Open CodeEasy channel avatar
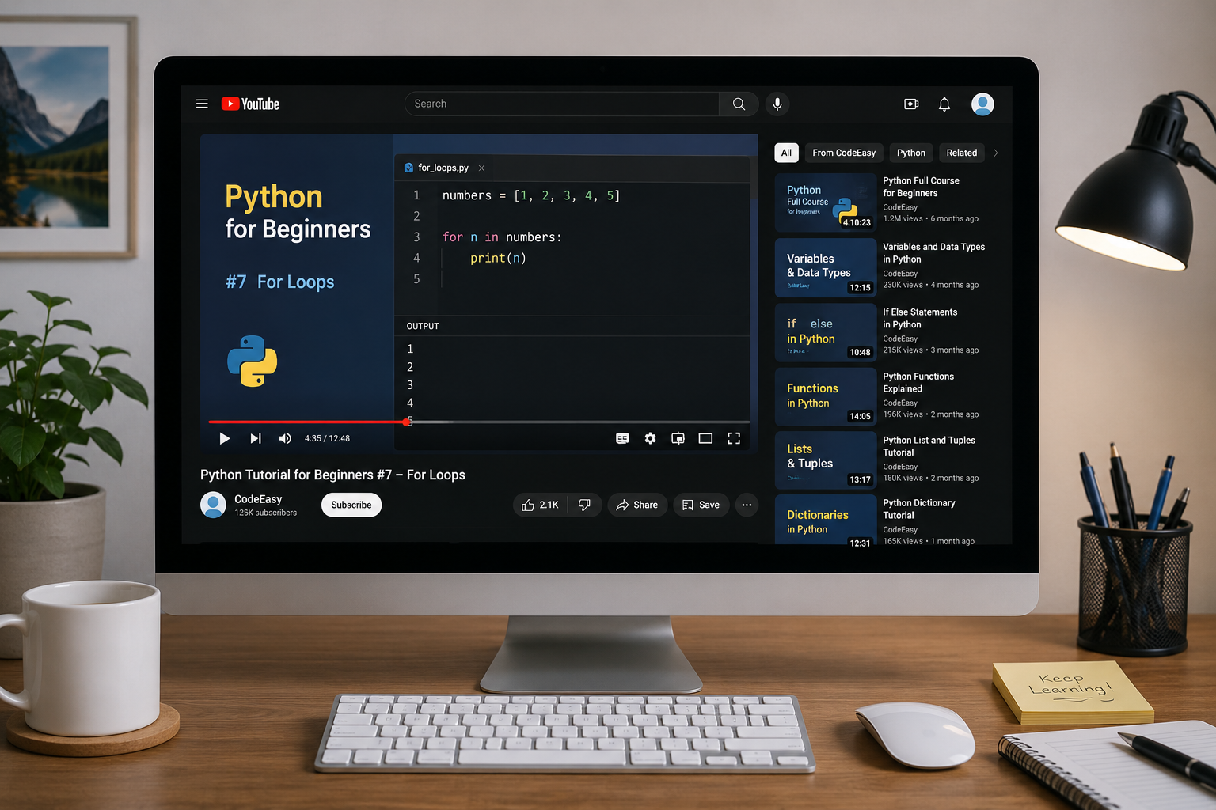1216x810 pixels. pos(213,505)
